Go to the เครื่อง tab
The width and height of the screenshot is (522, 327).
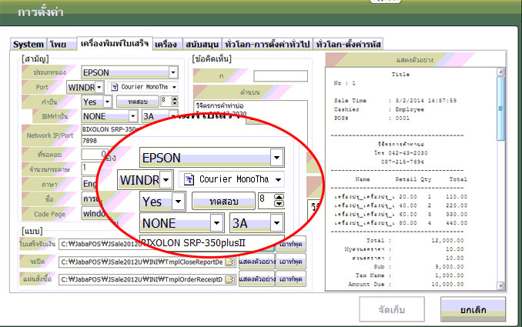(x=166, y=45)
